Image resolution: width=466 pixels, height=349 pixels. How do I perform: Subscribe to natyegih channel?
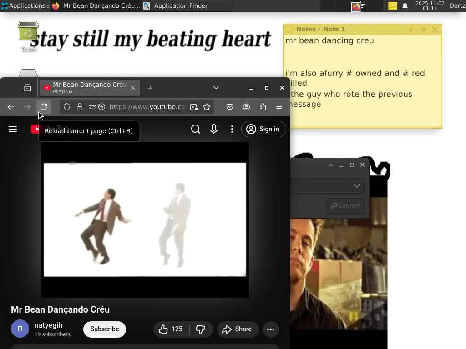[105, 329]
